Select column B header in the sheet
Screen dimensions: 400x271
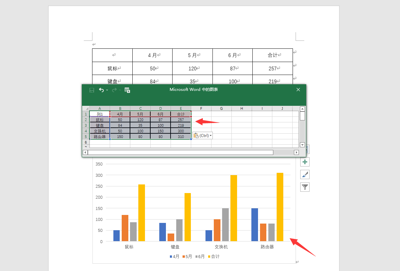pos(120,108)
